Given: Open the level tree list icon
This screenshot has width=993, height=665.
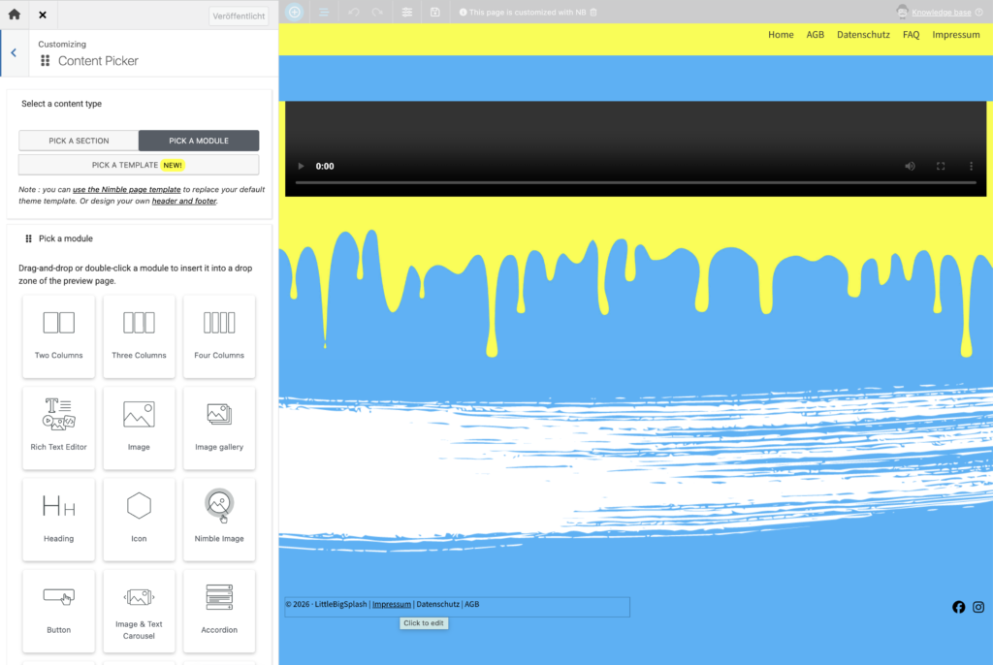Looking at the screenshot, I should click(324, 12).
